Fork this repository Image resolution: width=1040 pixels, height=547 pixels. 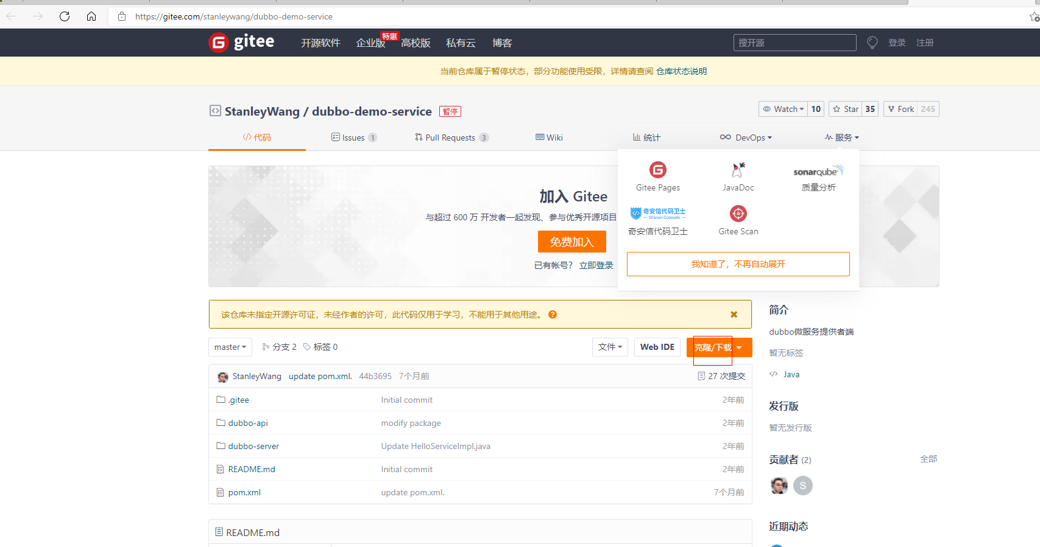(x=900, y=109)
